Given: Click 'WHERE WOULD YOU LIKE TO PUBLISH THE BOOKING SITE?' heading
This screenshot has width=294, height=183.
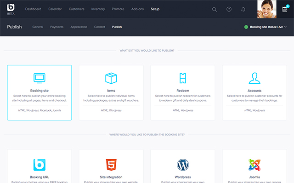Looking at the screenshot, I should [x=147, y=135].
